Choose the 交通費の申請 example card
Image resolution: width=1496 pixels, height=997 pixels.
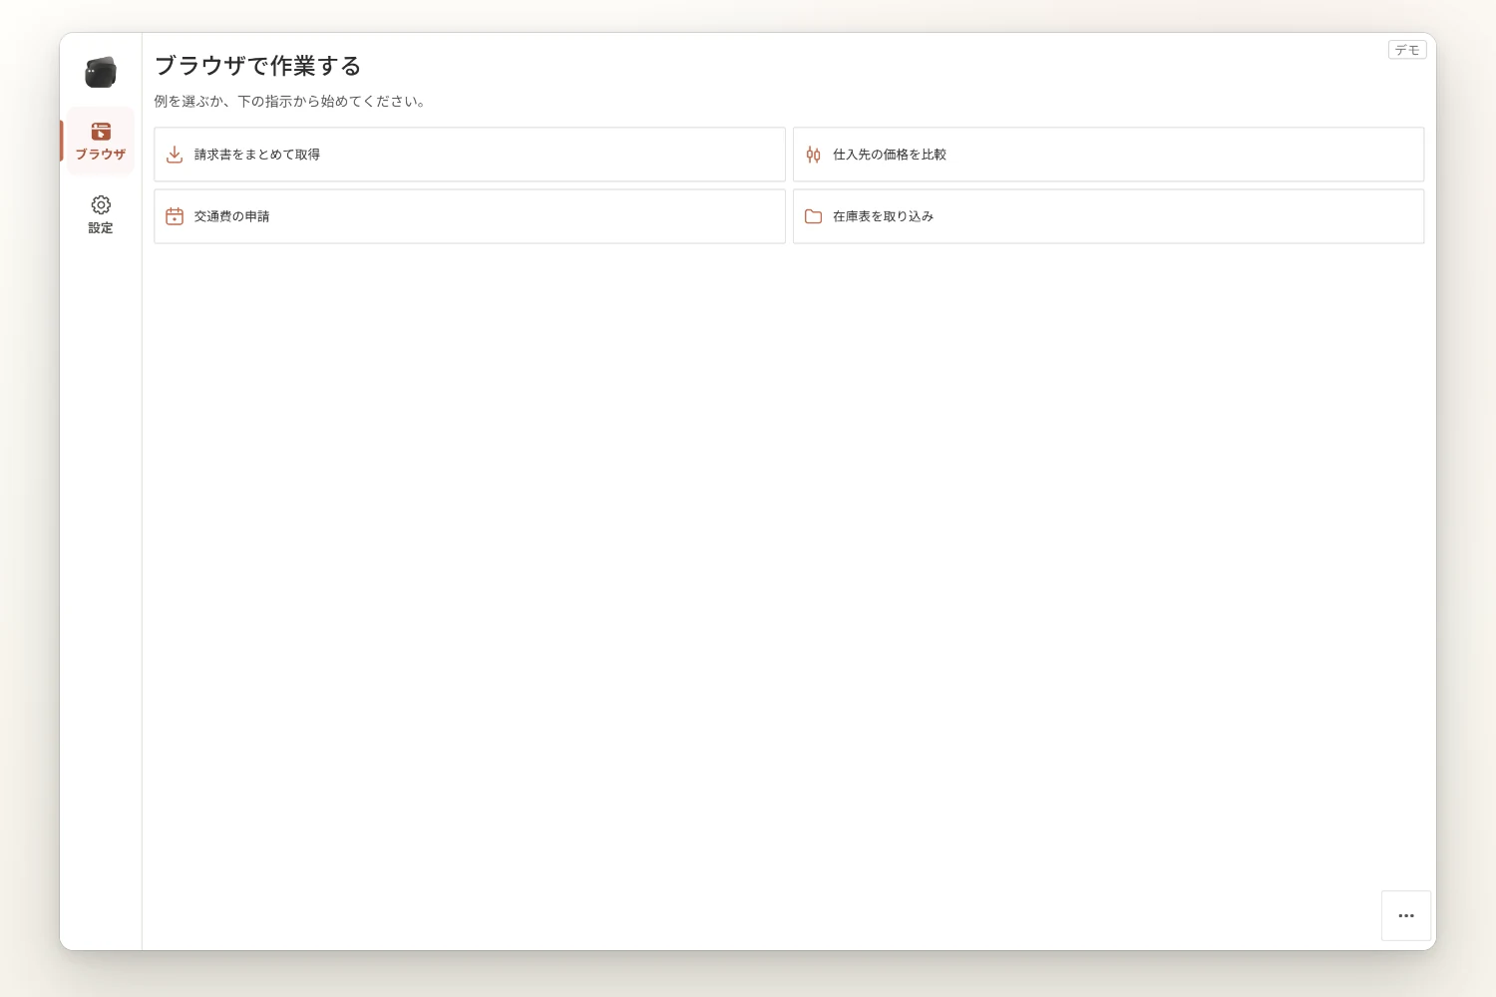[470, 216]
